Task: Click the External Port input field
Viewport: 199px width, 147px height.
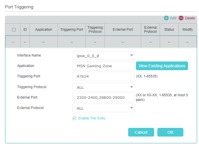Action: (x=104, y=97)
